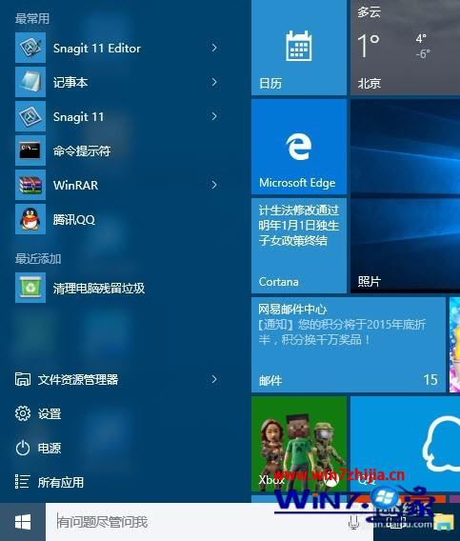Launch the 记事本 notepad icon
Viewport: 460px width, 541px height.
point(30,82)
